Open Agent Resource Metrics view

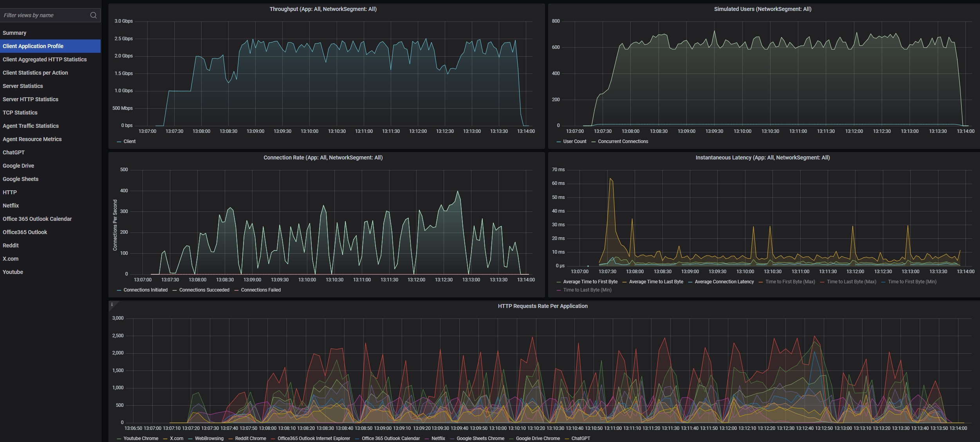pyautogui.click(x=32, y=139)
